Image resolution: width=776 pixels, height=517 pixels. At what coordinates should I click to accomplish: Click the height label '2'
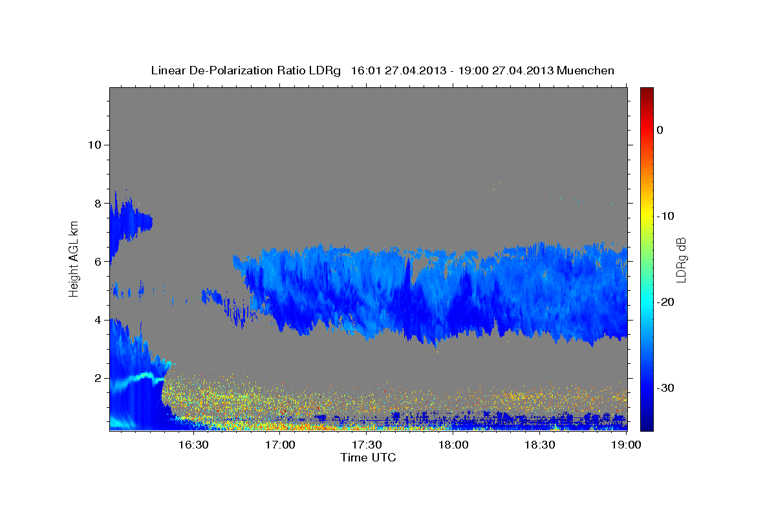[x=96, y=378]
